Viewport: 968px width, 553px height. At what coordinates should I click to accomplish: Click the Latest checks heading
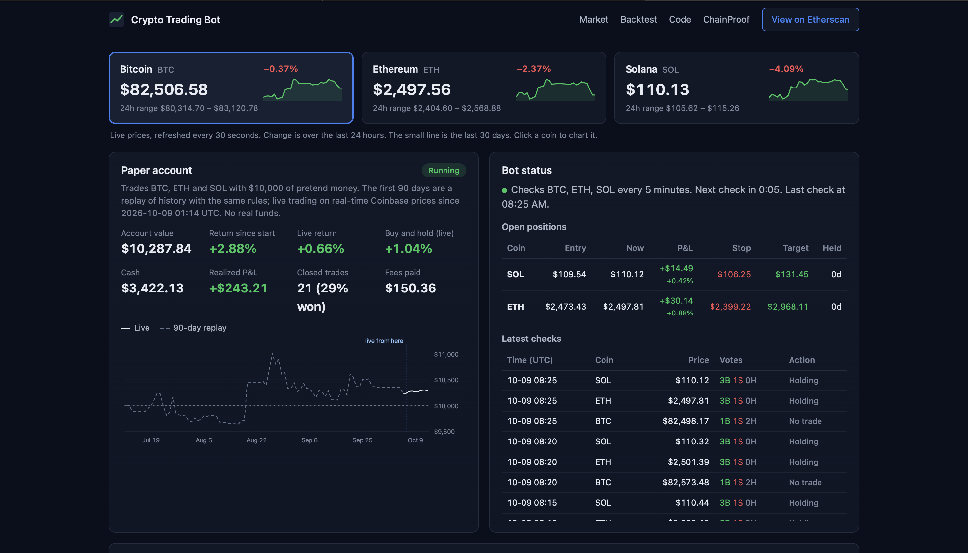tap(531, 339)
